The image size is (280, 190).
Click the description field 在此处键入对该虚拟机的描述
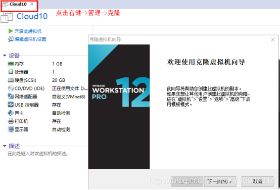[x=38, y=154]
